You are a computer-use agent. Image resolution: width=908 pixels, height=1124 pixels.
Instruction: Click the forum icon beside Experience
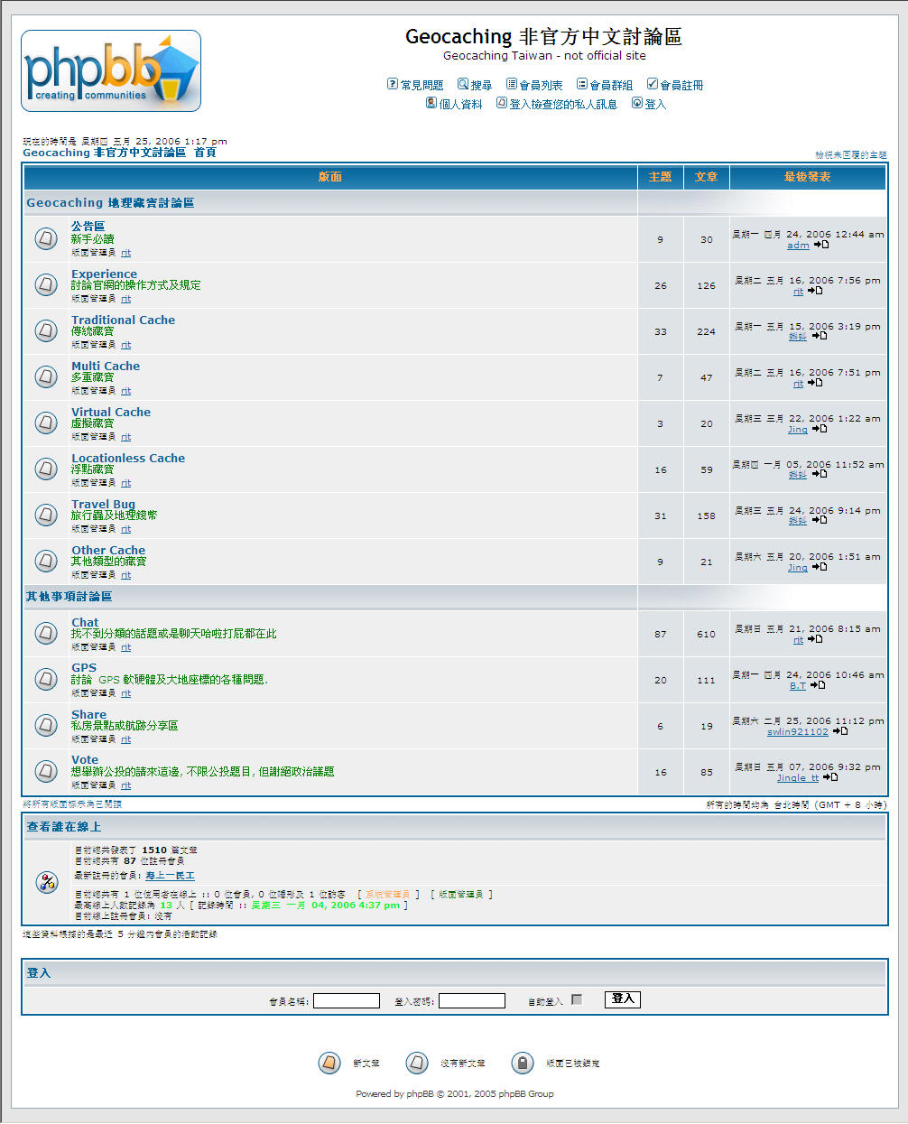tap(46, 284)
